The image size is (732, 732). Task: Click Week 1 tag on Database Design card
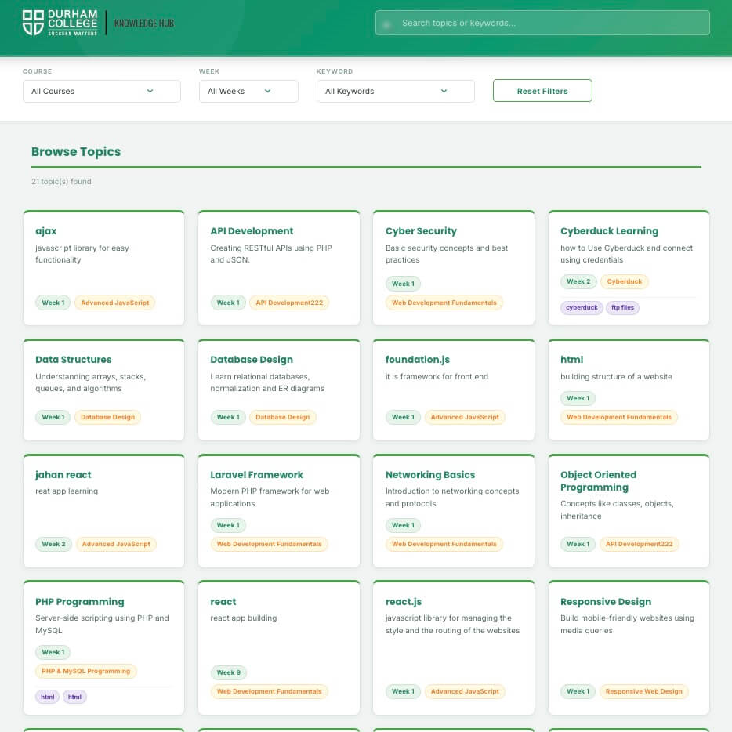coord(228,418)
